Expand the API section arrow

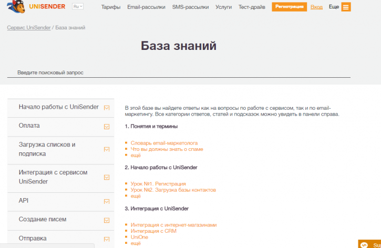click(107, 201)
